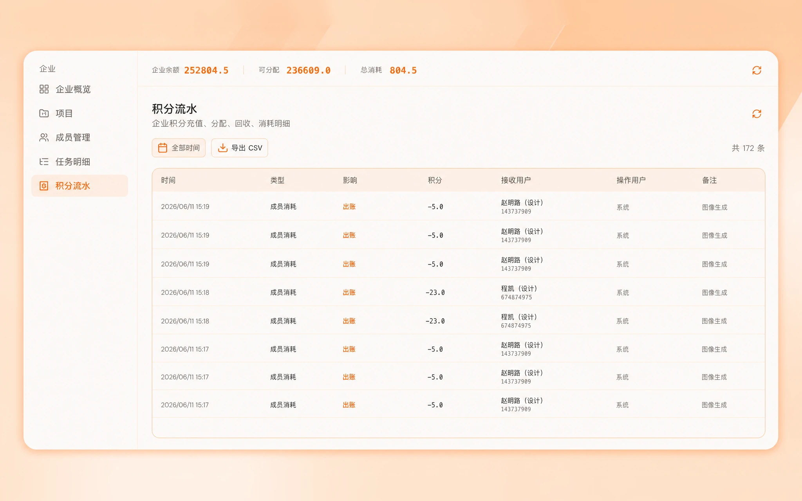Click -5.0 in the last row
The width and height of the screenshot is (802, 501).
tap(435, 405)
